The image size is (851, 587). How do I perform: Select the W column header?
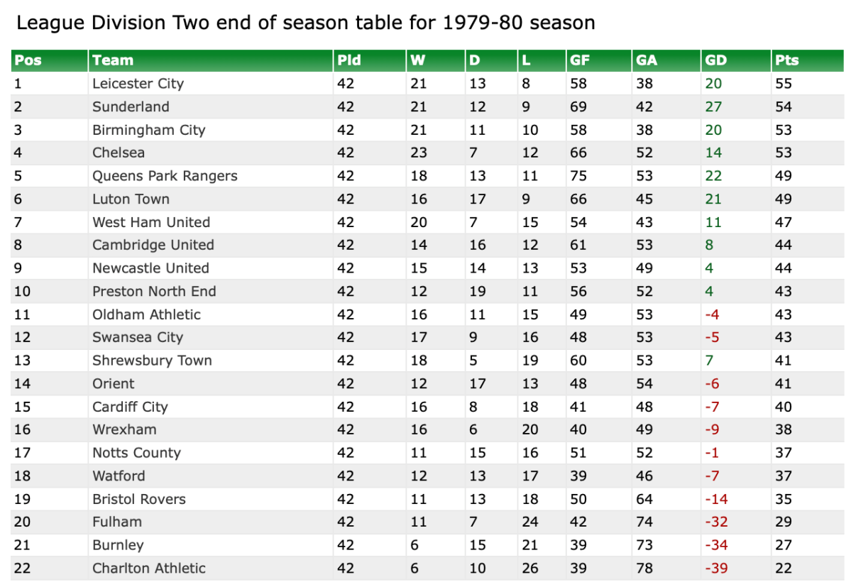pos(417,60)
